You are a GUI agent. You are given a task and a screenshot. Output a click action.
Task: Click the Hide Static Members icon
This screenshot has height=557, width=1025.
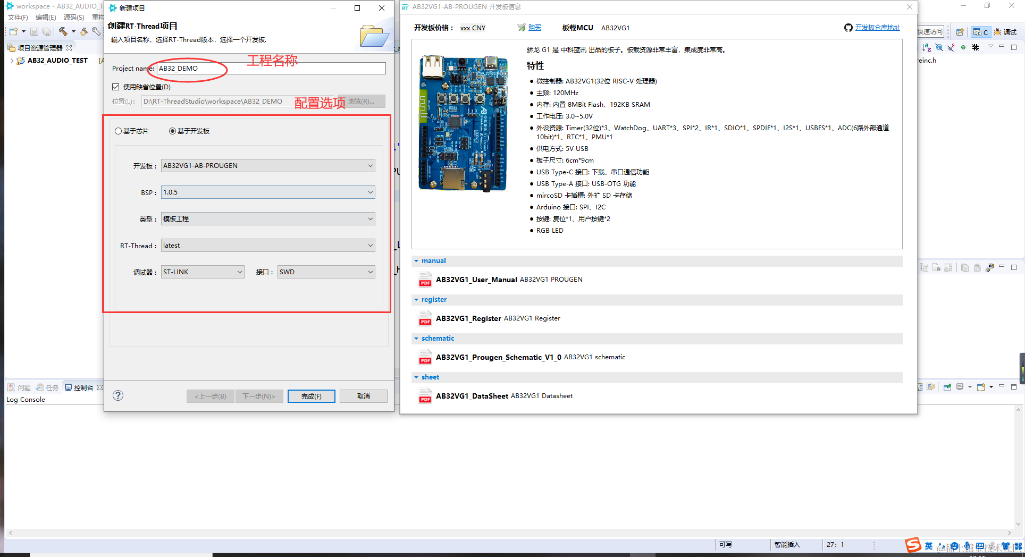tap(951, 47)
